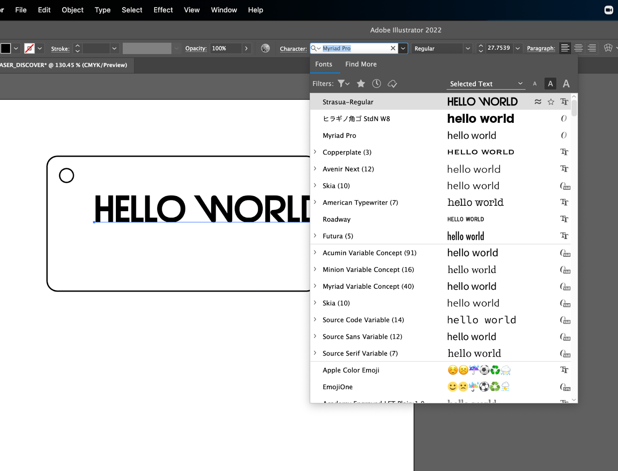Open the stroke swatch dropdown arrow
This screenshot has width=618, height=471.
(40, 49)
